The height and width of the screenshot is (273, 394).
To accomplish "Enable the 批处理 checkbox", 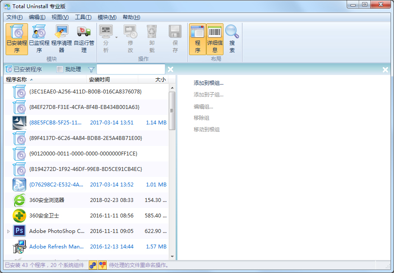I will [60, 69].
